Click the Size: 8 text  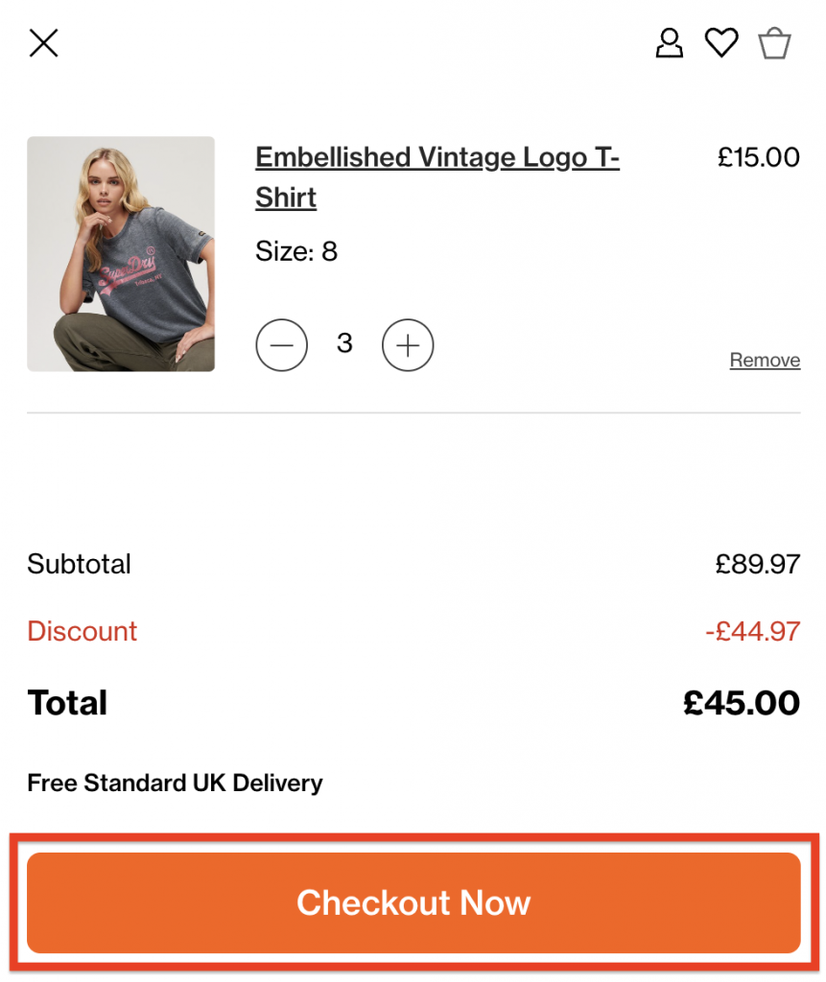point(296,252)
